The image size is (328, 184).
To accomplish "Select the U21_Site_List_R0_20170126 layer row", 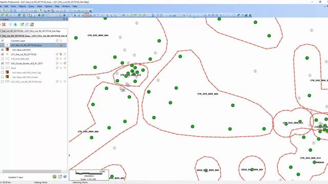I will [x=33, y=54].
